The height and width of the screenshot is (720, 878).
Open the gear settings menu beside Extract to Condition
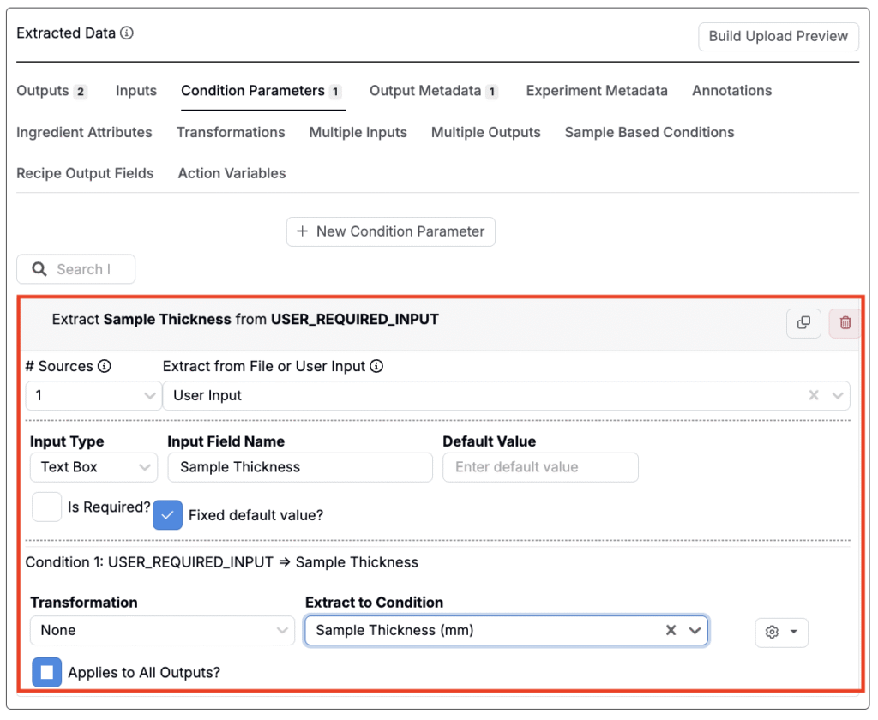(781, 632)
